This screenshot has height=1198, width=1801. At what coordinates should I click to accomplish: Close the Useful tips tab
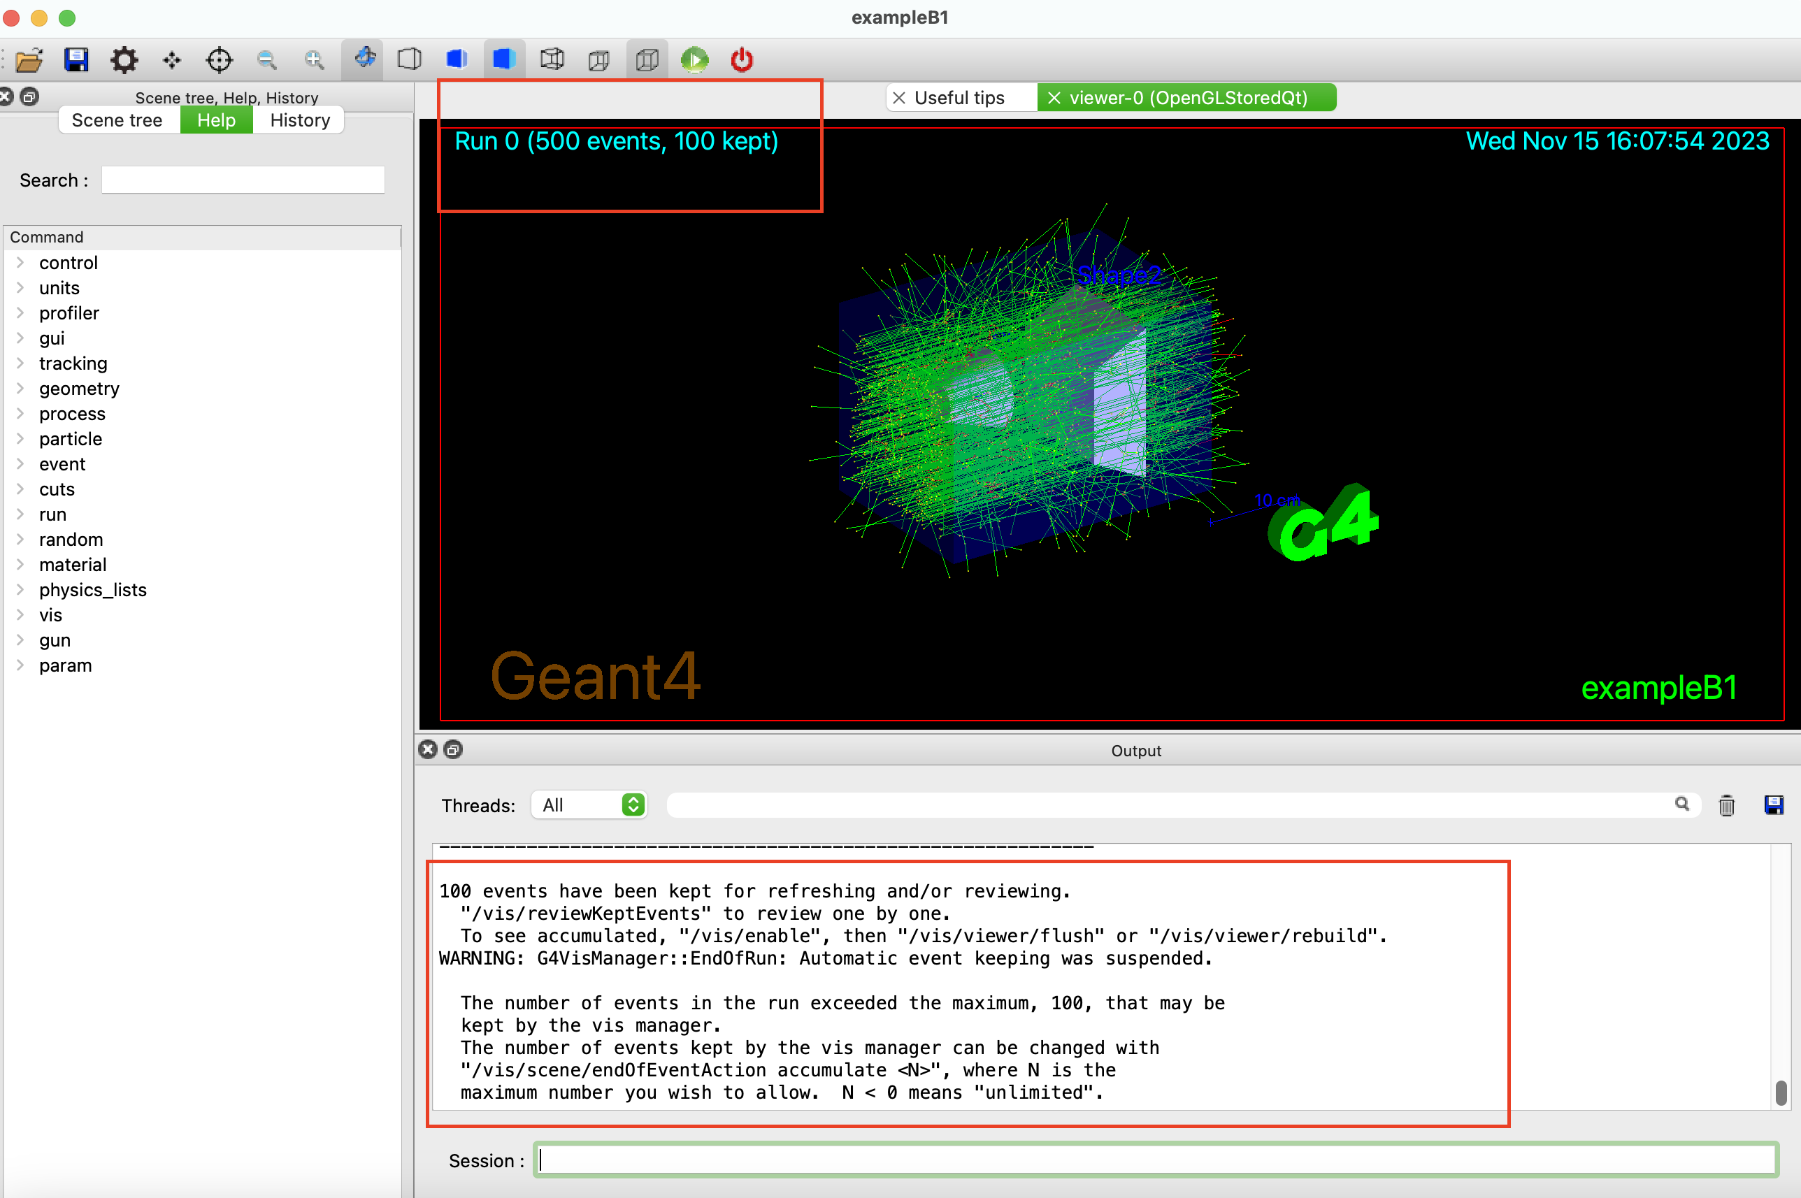(899, 98)
